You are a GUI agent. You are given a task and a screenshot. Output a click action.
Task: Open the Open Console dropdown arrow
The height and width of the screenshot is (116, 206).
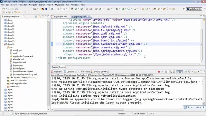198,72
